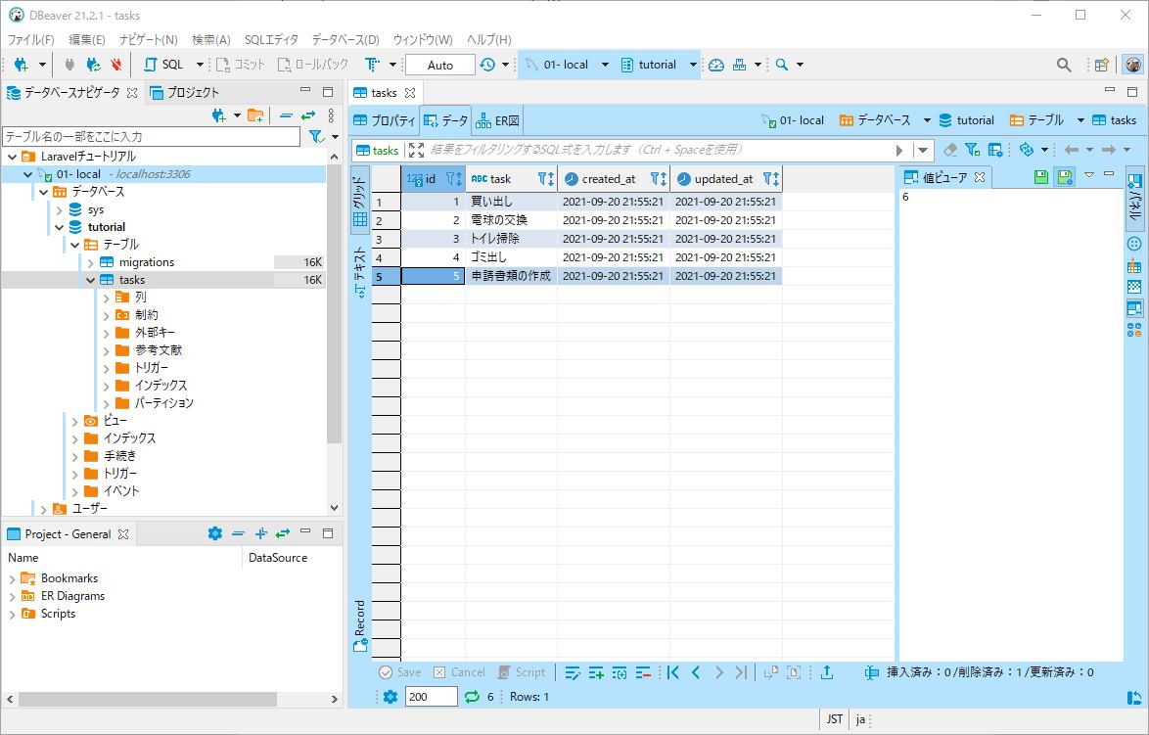Click the dashboard gauge icon in toolbar
1149x735 pixels.
click(716, 65)
